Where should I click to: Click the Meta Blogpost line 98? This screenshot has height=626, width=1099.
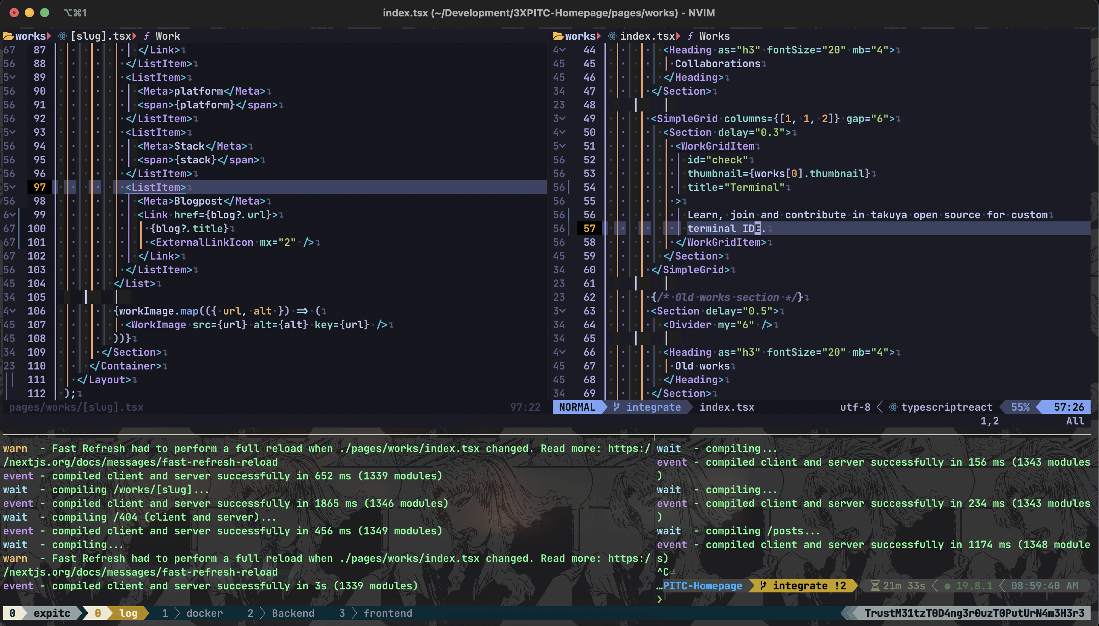coord(201,201)
